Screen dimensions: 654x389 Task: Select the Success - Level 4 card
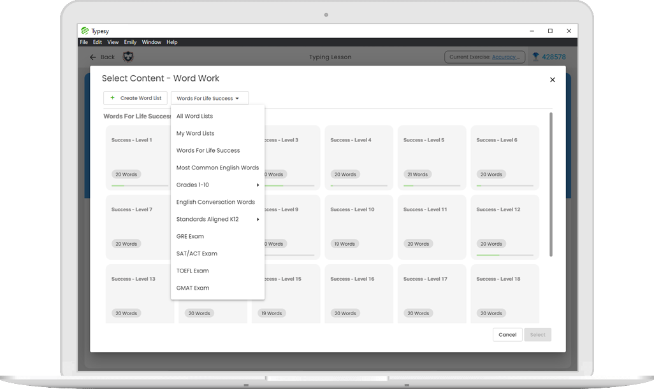point(359,157)
